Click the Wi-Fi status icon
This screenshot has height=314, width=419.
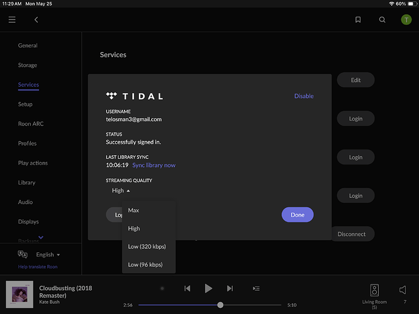click(391, 4)
